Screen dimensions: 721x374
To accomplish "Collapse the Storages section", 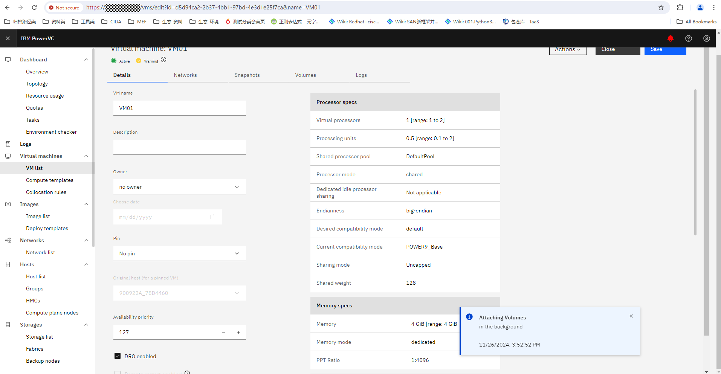I will point(86,325).
